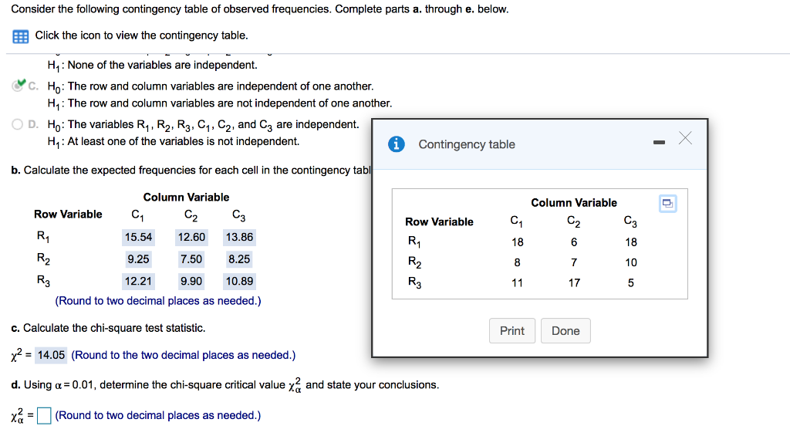
Task: Print the contingency table
Action: [512, 330]
